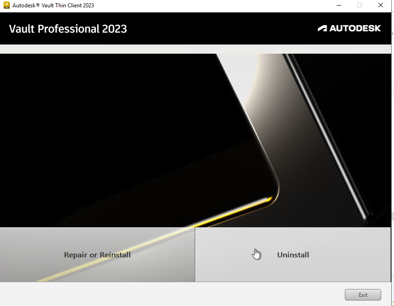
Task: Click the window title Autodesk Vault Thin Client 2023
Action: (x=53, y=6)
